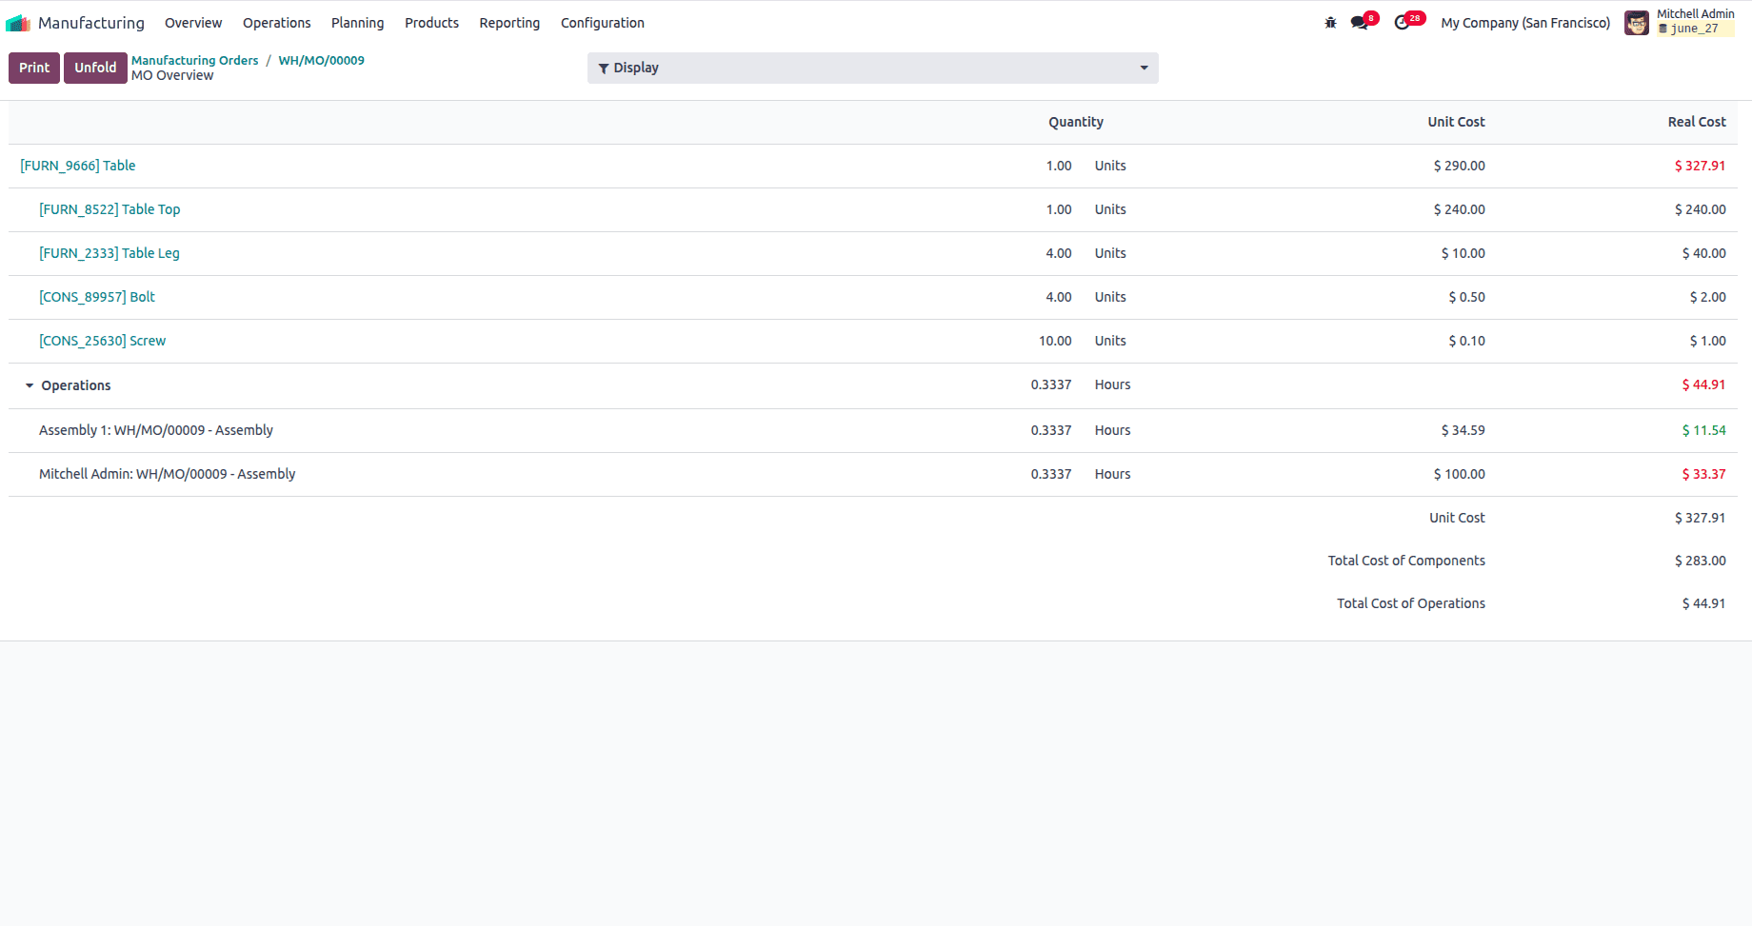The image size is (1752, 926).
Task: Click the Operations real cost $ 44.91 in red
Action: pos(1703,384)
